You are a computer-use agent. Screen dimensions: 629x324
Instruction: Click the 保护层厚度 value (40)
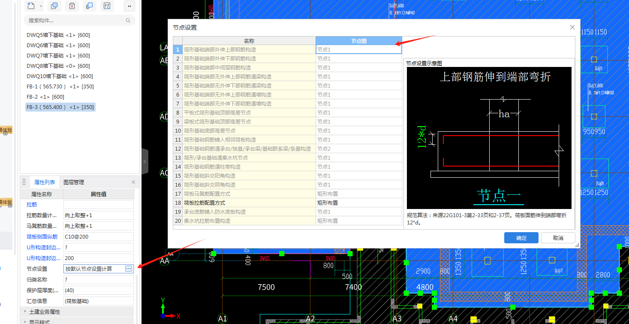coord(99,291)
